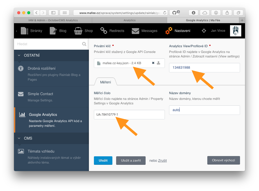Open Simple Contact settings
The height and width of the screenshot is (191, 259).
[x=51, y=97]
